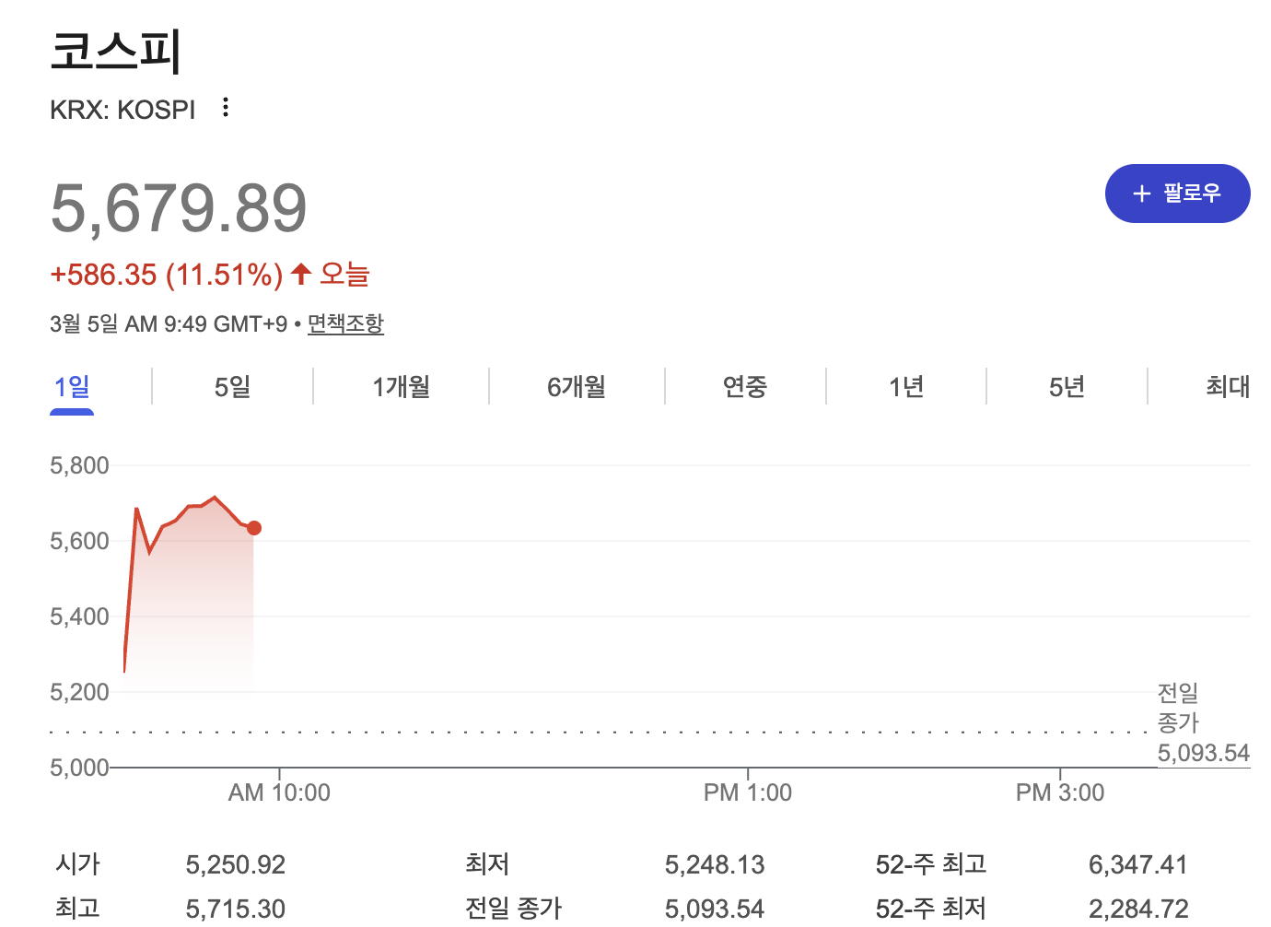This screenshot has width=1271, height=927.
Task: Open the three-dot options menu beside KRX: KOSPI
Action: (x=225, y=108)
